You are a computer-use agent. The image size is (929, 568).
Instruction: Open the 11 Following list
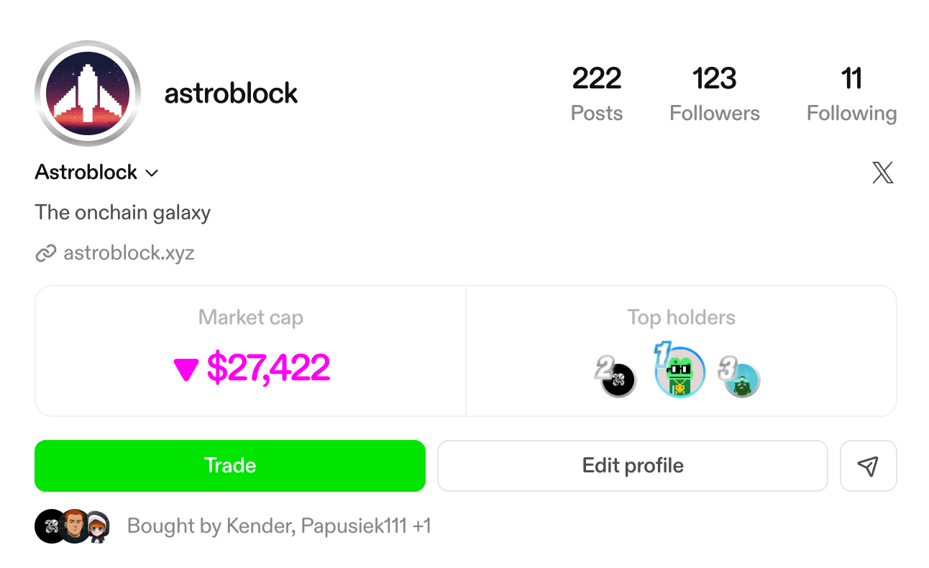point(851,93)
